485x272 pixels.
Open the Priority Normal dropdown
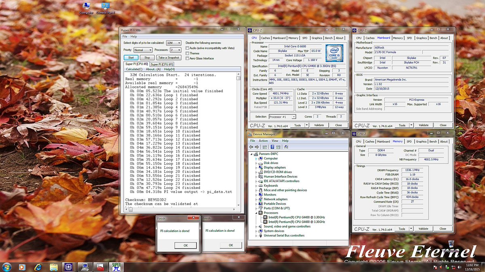pos(143,50)
